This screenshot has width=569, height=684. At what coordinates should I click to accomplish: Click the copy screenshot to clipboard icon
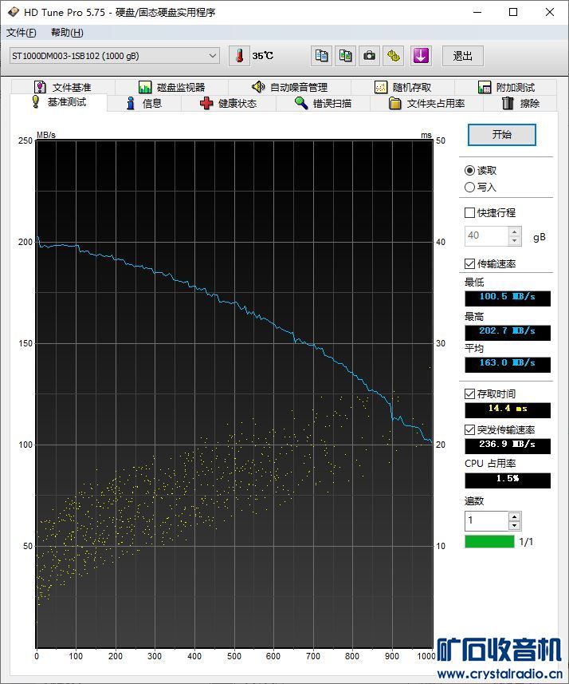[345, 56]
